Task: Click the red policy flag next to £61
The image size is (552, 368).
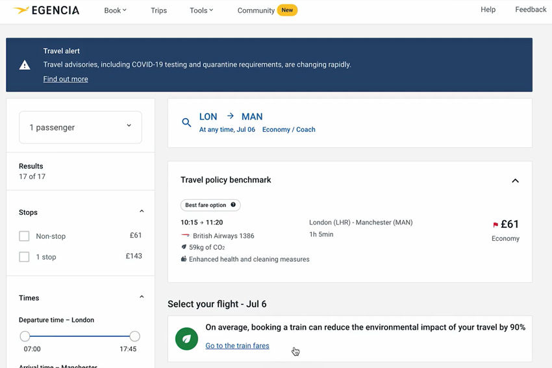Action: click(496, 225)
